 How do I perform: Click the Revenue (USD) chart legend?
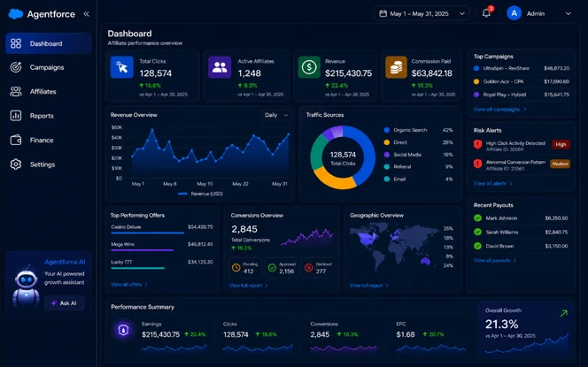point(201,194)
